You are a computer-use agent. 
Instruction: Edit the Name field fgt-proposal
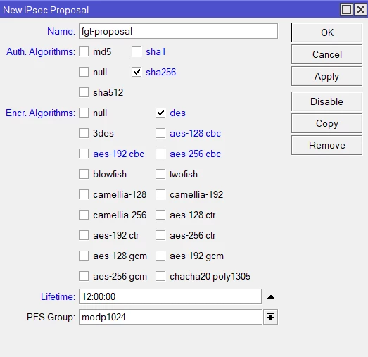[178, 31]
